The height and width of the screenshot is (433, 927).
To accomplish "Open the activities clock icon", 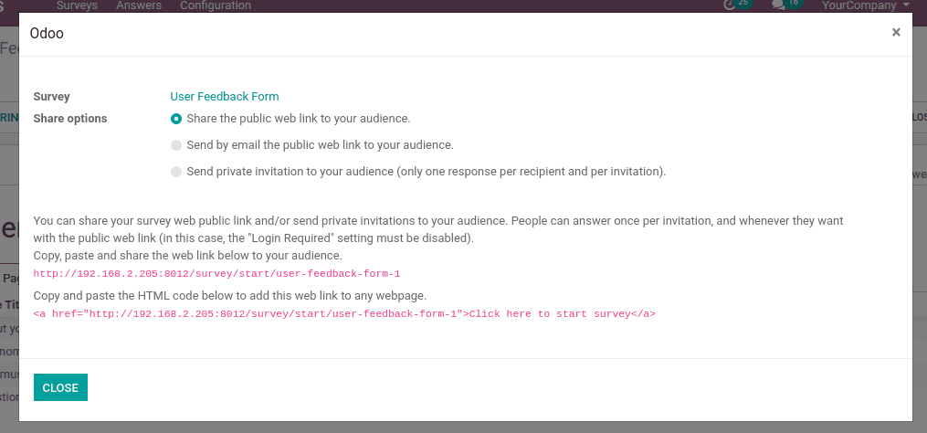I will click(730, 5).
